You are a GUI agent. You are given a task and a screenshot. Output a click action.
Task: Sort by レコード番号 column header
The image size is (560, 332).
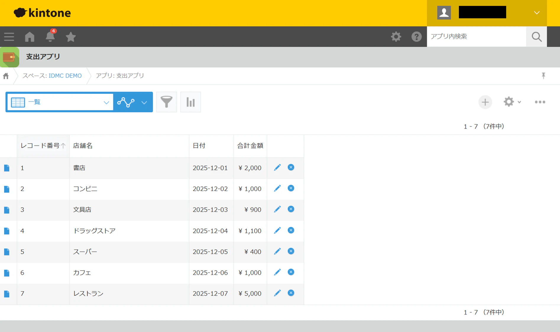point(43,146)
